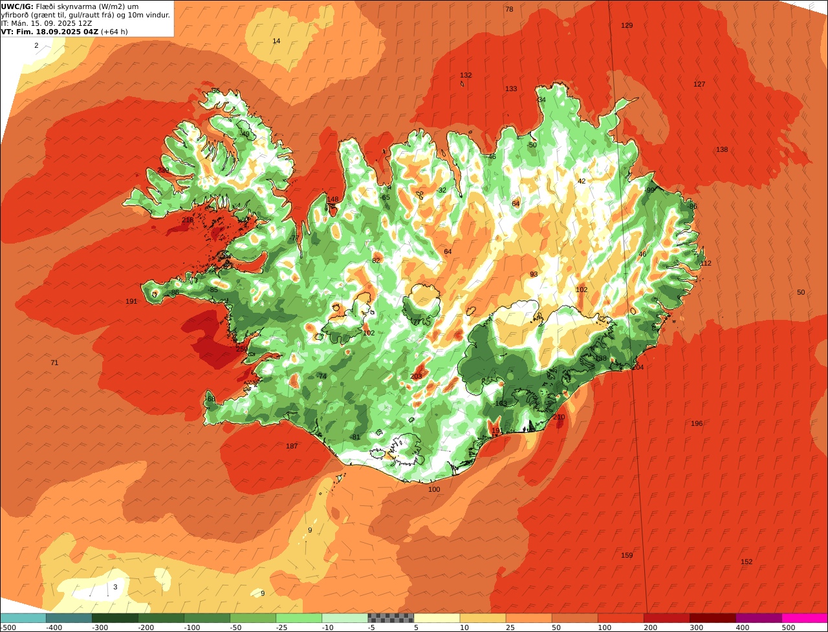Screen dimensions: 828x632
Task: Click the map value '88' on the Reykjanes peninsula
Action: 211,399
